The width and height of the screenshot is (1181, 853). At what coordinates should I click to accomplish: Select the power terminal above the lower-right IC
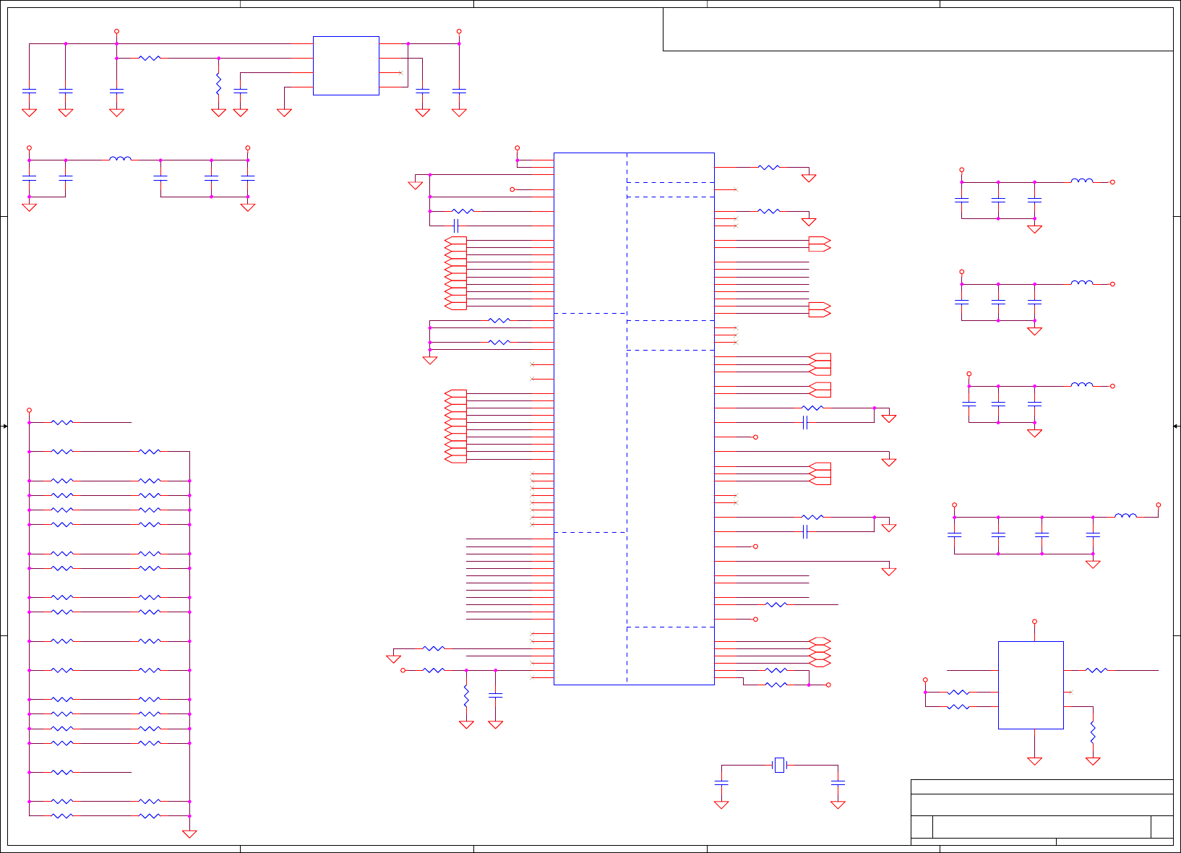1034,622
